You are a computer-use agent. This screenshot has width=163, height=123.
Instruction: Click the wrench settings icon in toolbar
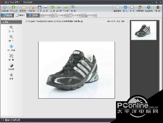(4, 7)
